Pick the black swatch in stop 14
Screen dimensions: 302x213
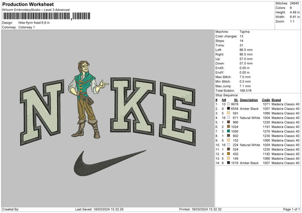230,163
